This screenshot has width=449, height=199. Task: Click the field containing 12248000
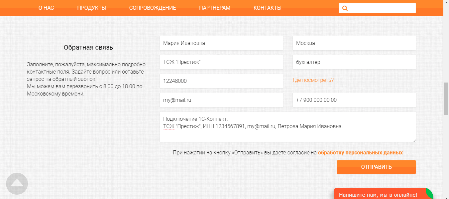pyautogui.click(x=221, y=81)
